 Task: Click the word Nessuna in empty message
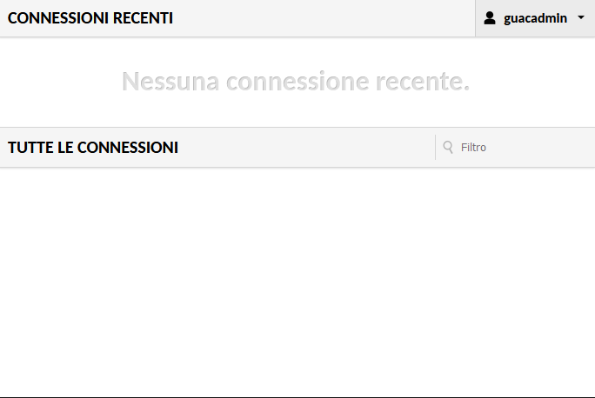coord(170,81)
